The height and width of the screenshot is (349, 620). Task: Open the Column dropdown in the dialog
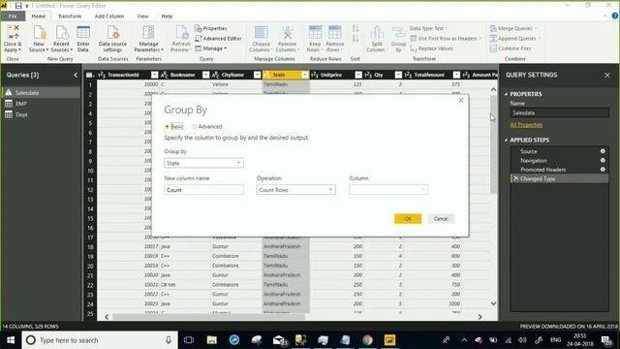388,190
